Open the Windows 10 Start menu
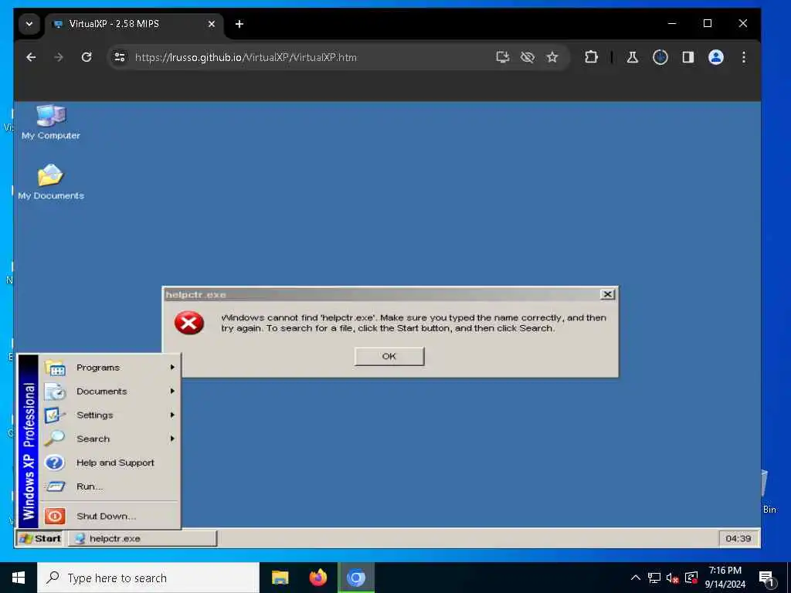The width and height of the screenshot is (791, 593). [19, 578]
